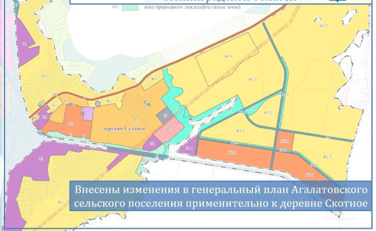Click caption line "Внесены изменения в генеральный план Агалатовского"
The width and height of the screenshot is (376, 231).
point(221,190)
